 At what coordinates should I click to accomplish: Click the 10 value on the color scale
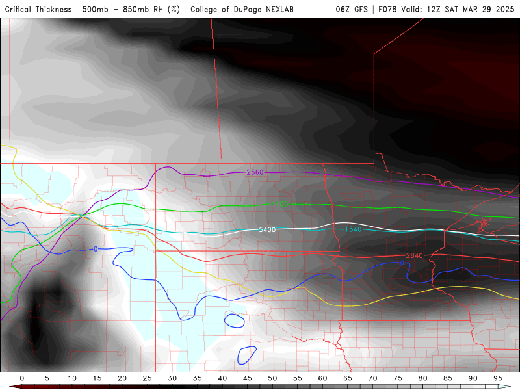[72, 378]
